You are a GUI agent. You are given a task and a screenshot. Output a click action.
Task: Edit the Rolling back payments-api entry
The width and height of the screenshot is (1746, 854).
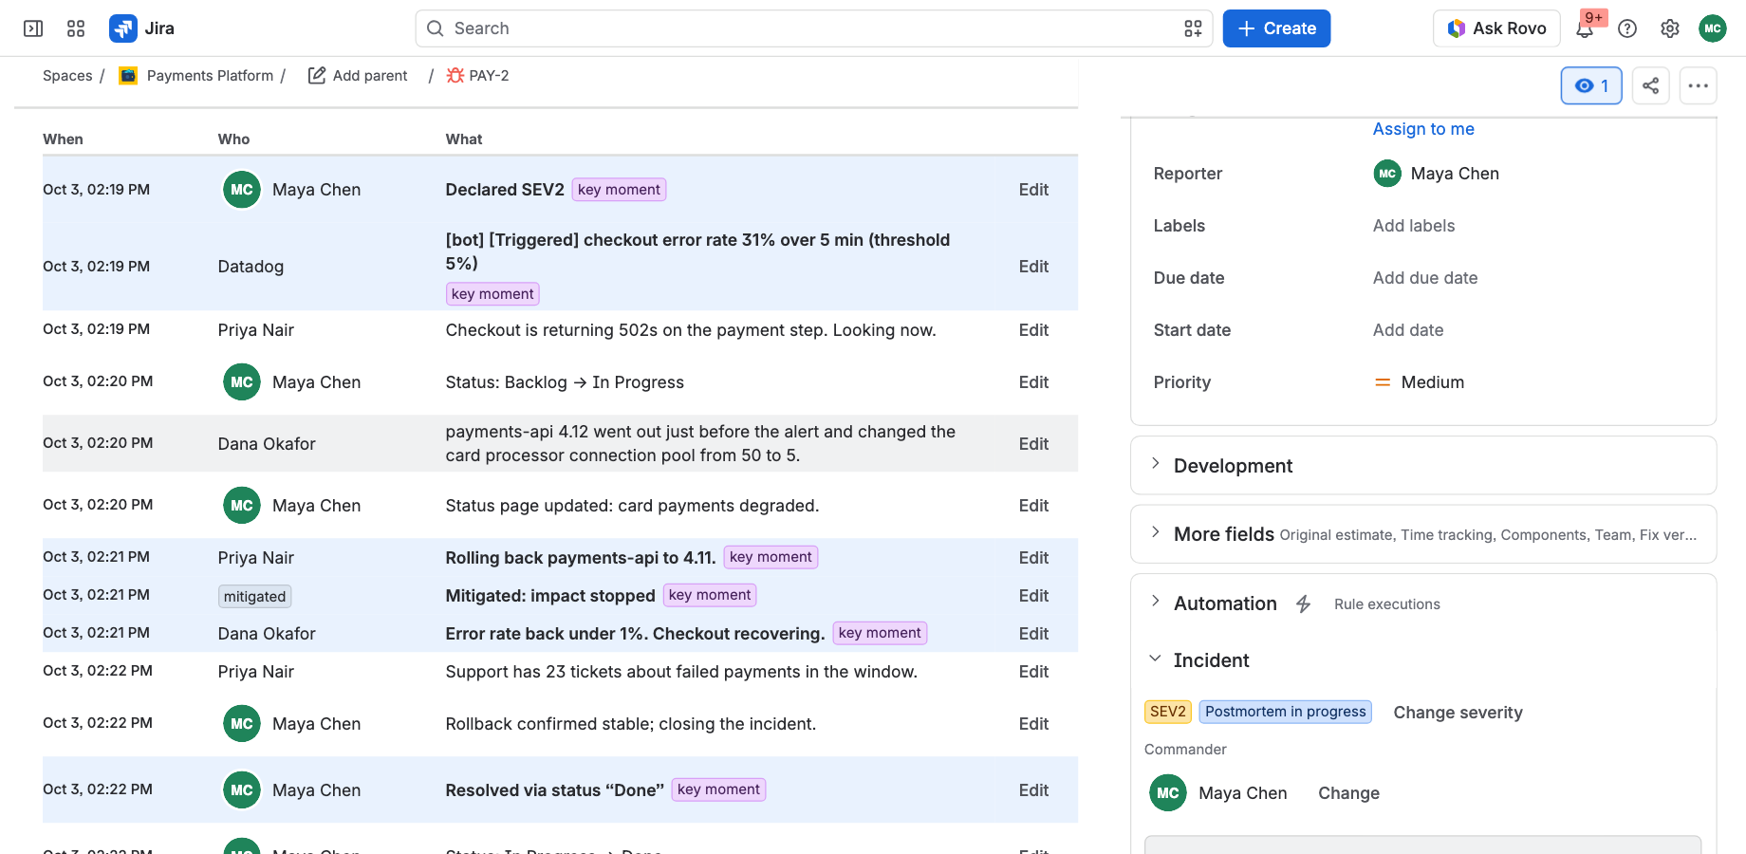(x=1033, y=558)
